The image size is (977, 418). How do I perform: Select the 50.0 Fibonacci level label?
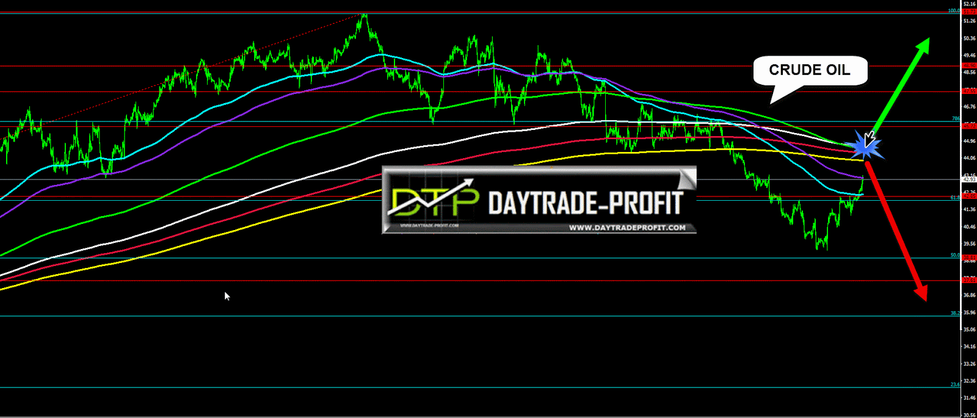956,255
